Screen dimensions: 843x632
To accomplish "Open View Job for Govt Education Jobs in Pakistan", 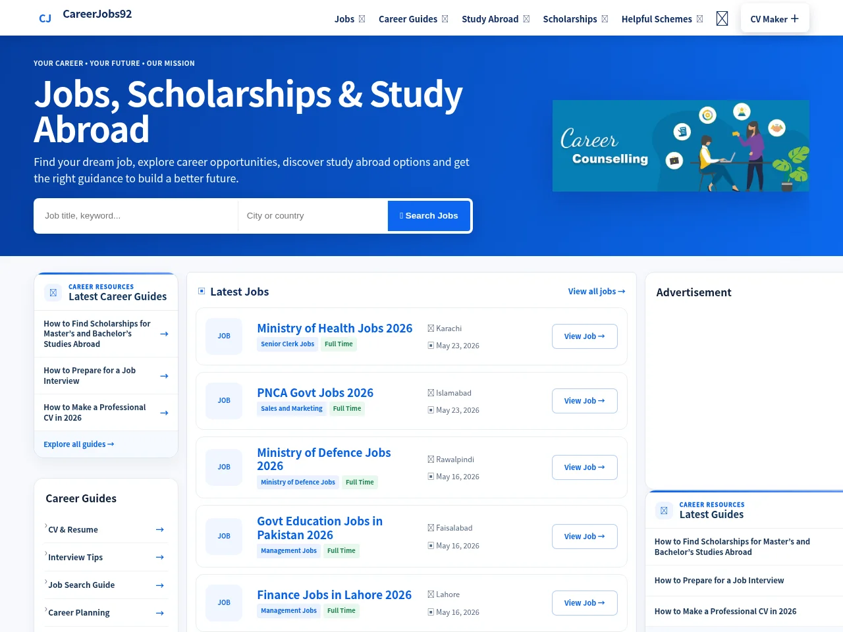I will [585, 537].
